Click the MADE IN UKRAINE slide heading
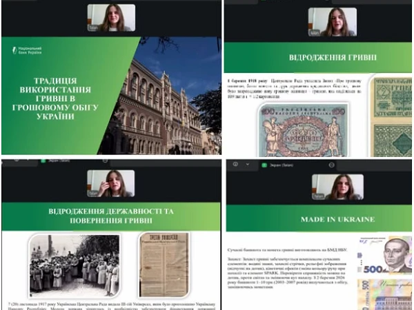The height and width of the screenshot is (310, 414). [318, 219]
